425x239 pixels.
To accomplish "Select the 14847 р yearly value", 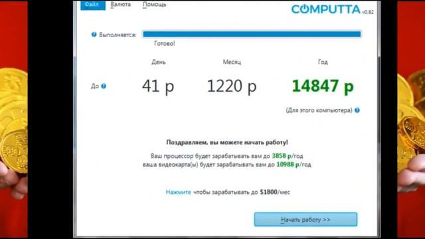I will (323, 86).
